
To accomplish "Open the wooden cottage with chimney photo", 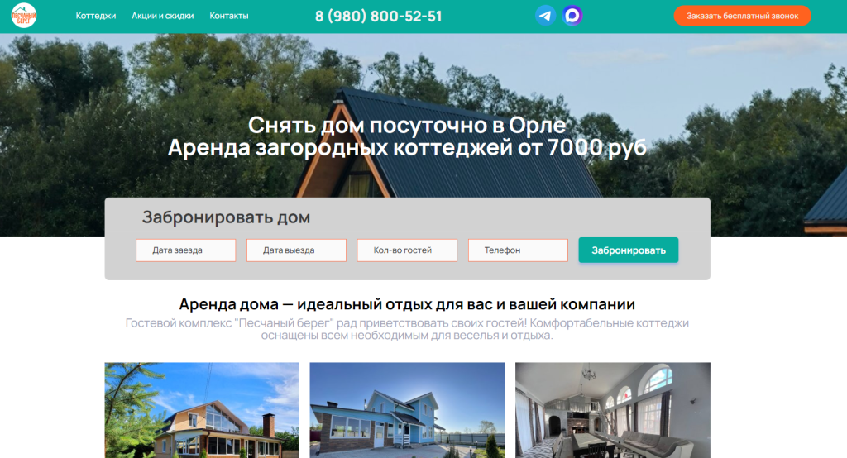I will 202,410.
